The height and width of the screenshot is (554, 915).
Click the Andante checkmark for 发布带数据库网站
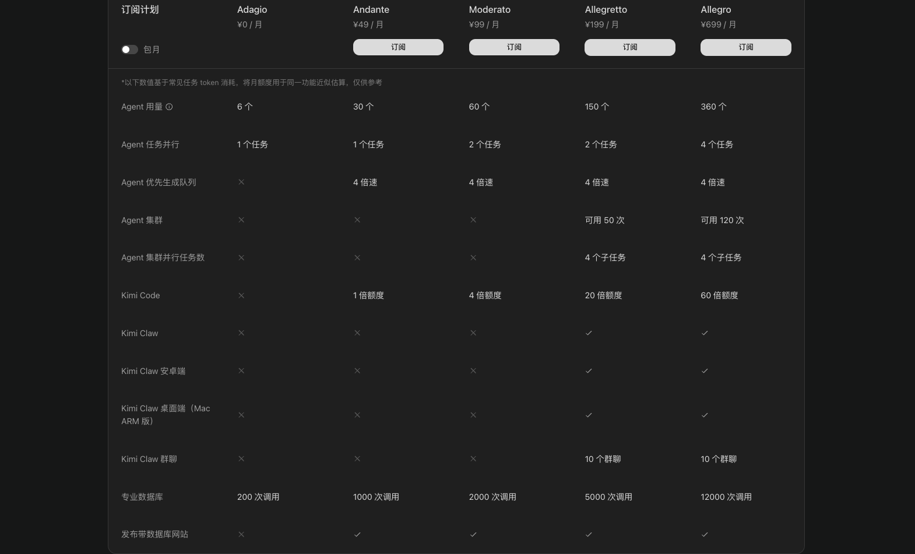point(357,534)
